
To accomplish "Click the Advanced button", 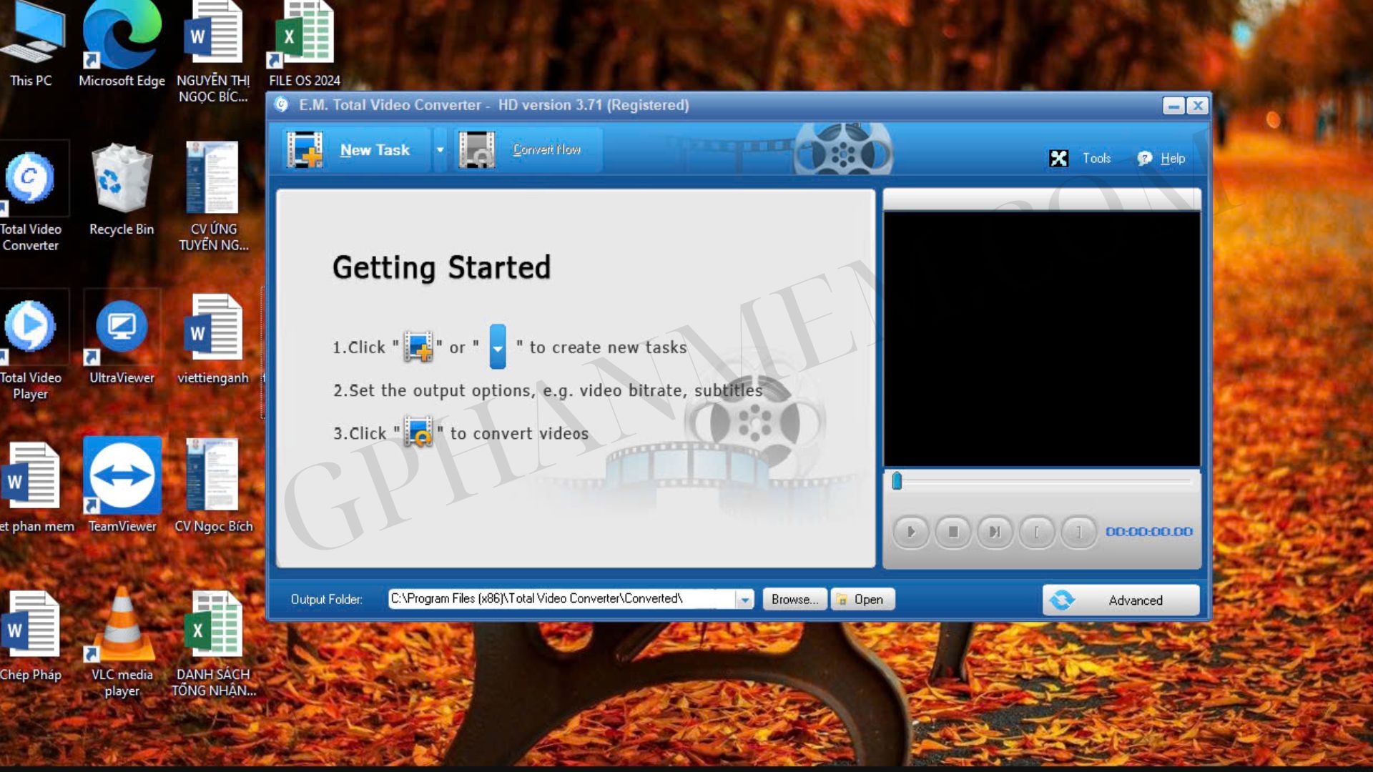I will pos(1121,600).
